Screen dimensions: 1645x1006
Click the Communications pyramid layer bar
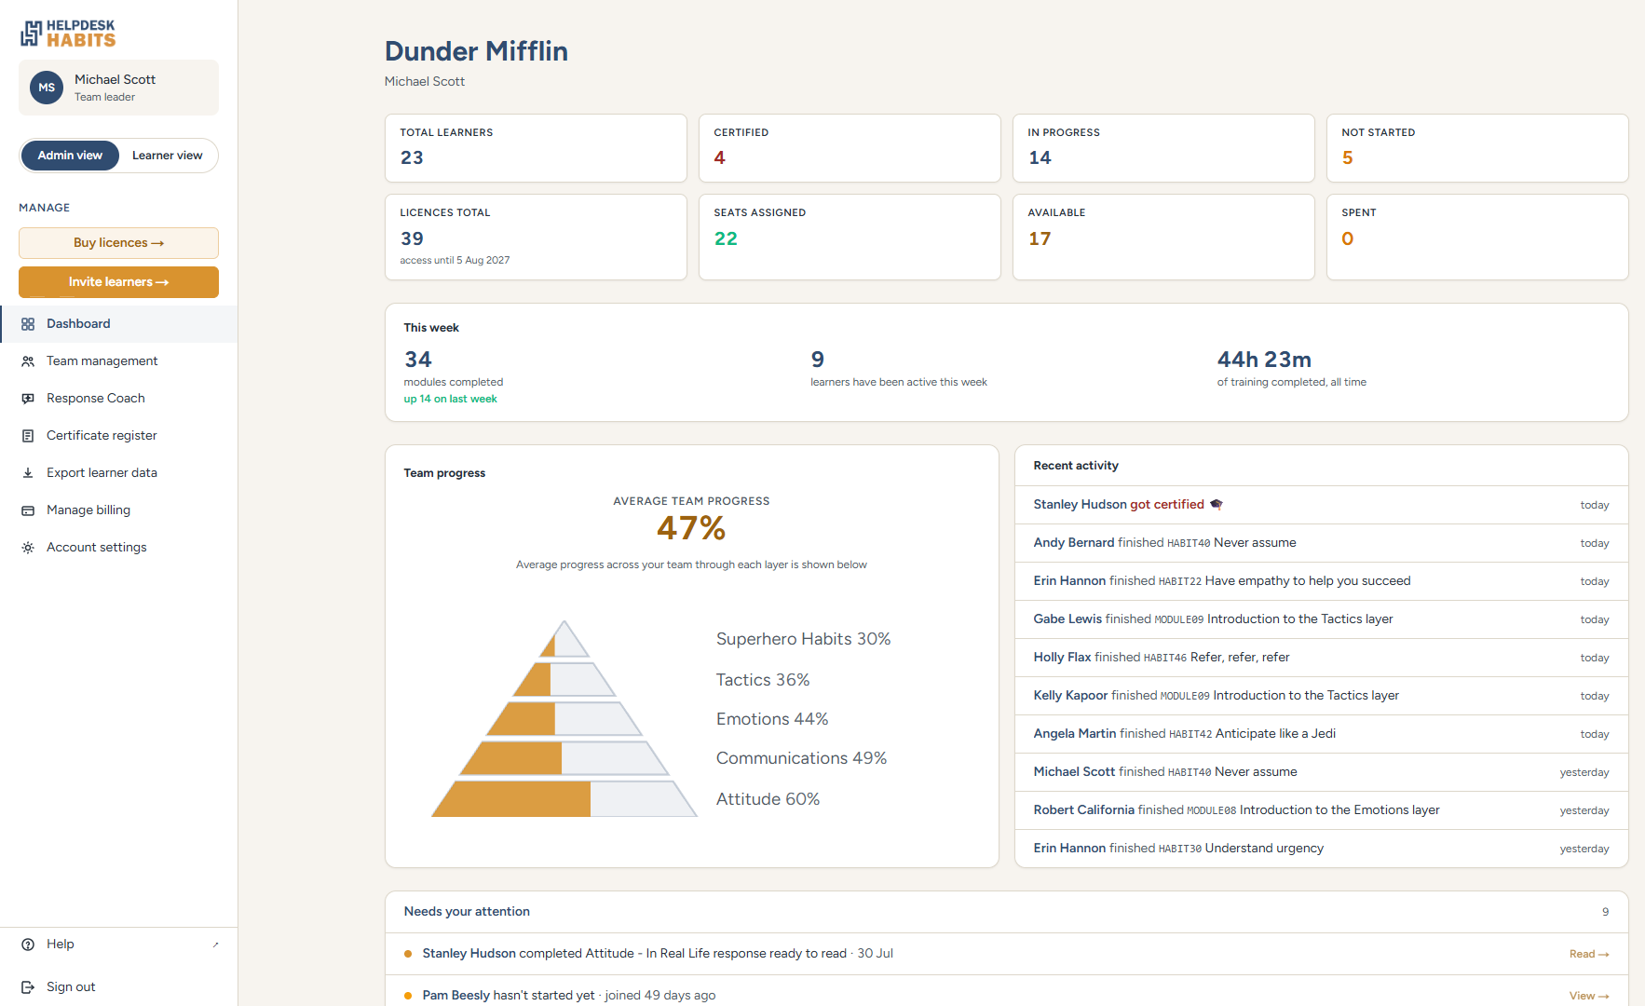pyautogui.click(x=564, y=758)
